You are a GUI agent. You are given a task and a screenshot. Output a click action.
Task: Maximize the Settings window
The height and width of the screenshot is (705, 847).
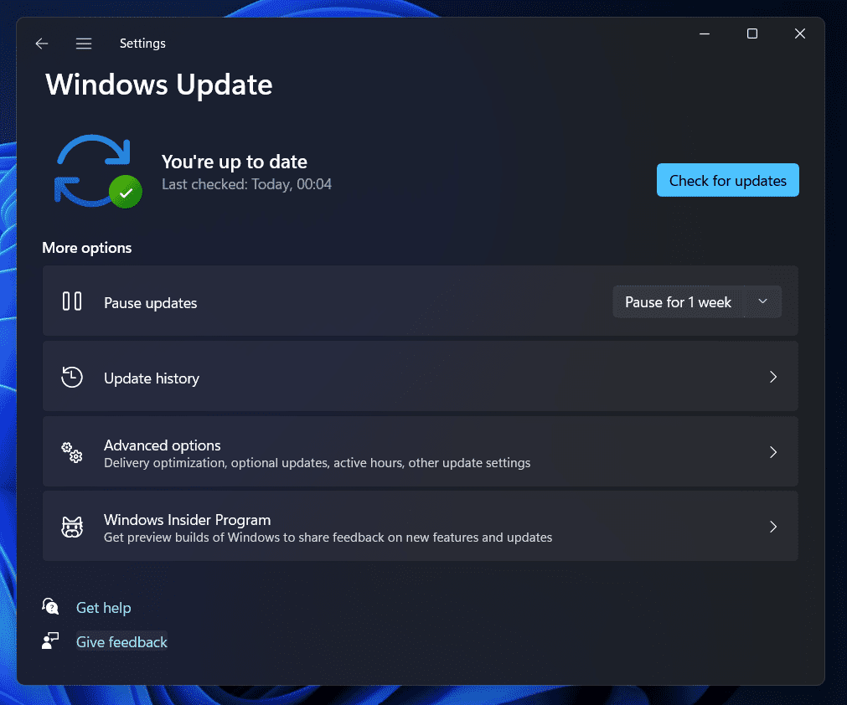752,33
